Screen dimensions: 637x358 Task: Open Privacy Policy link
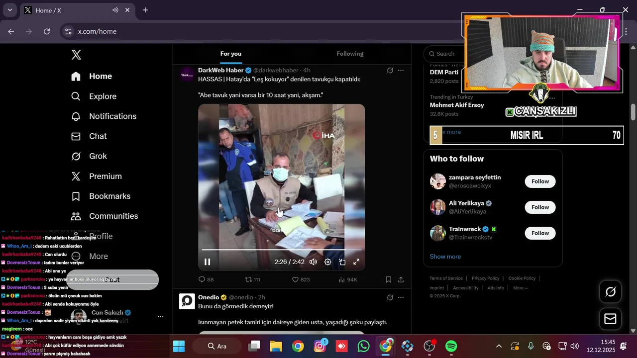[x=485, y=278]
